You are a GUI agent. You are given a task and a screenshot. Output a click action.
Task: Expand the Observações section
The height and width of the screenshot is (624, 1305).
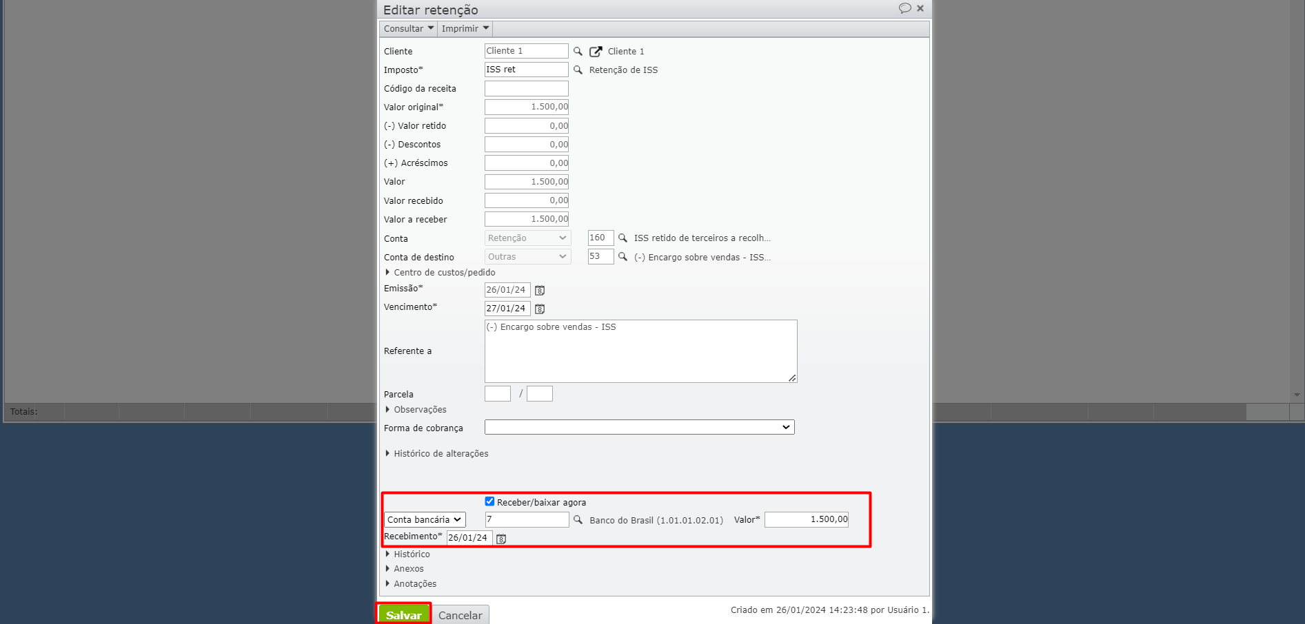416,409
